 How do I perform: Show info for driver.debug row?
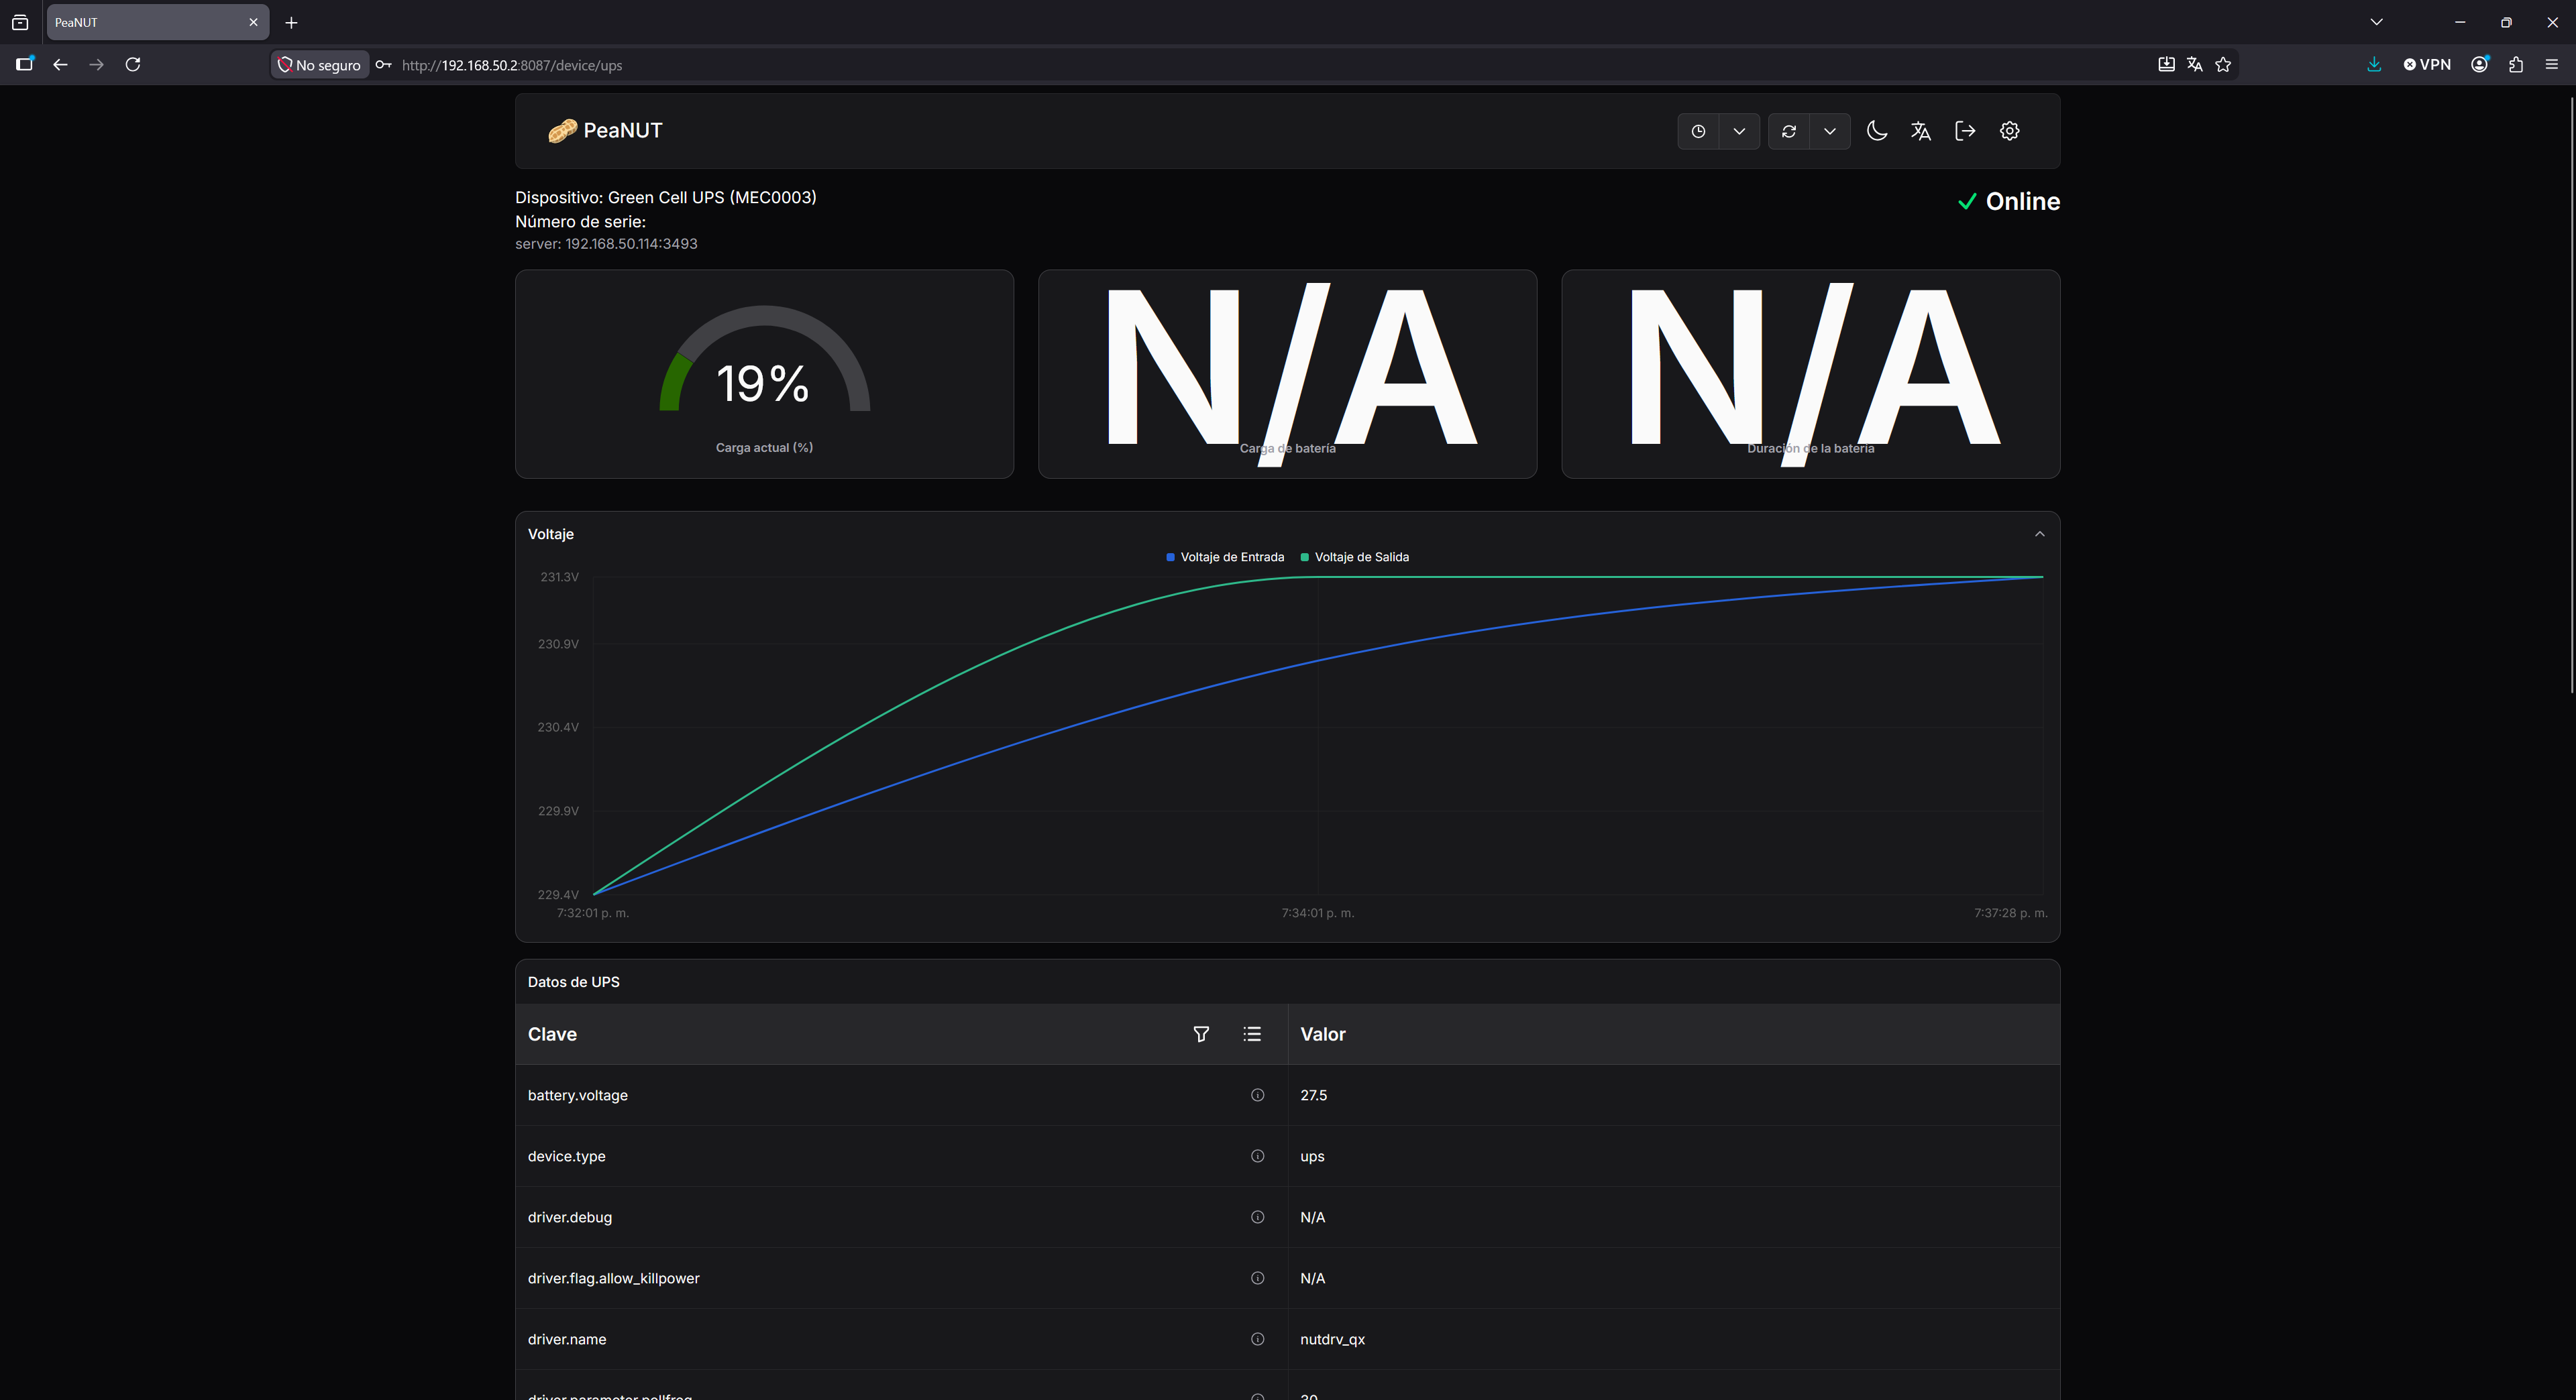point(1258,1217)
